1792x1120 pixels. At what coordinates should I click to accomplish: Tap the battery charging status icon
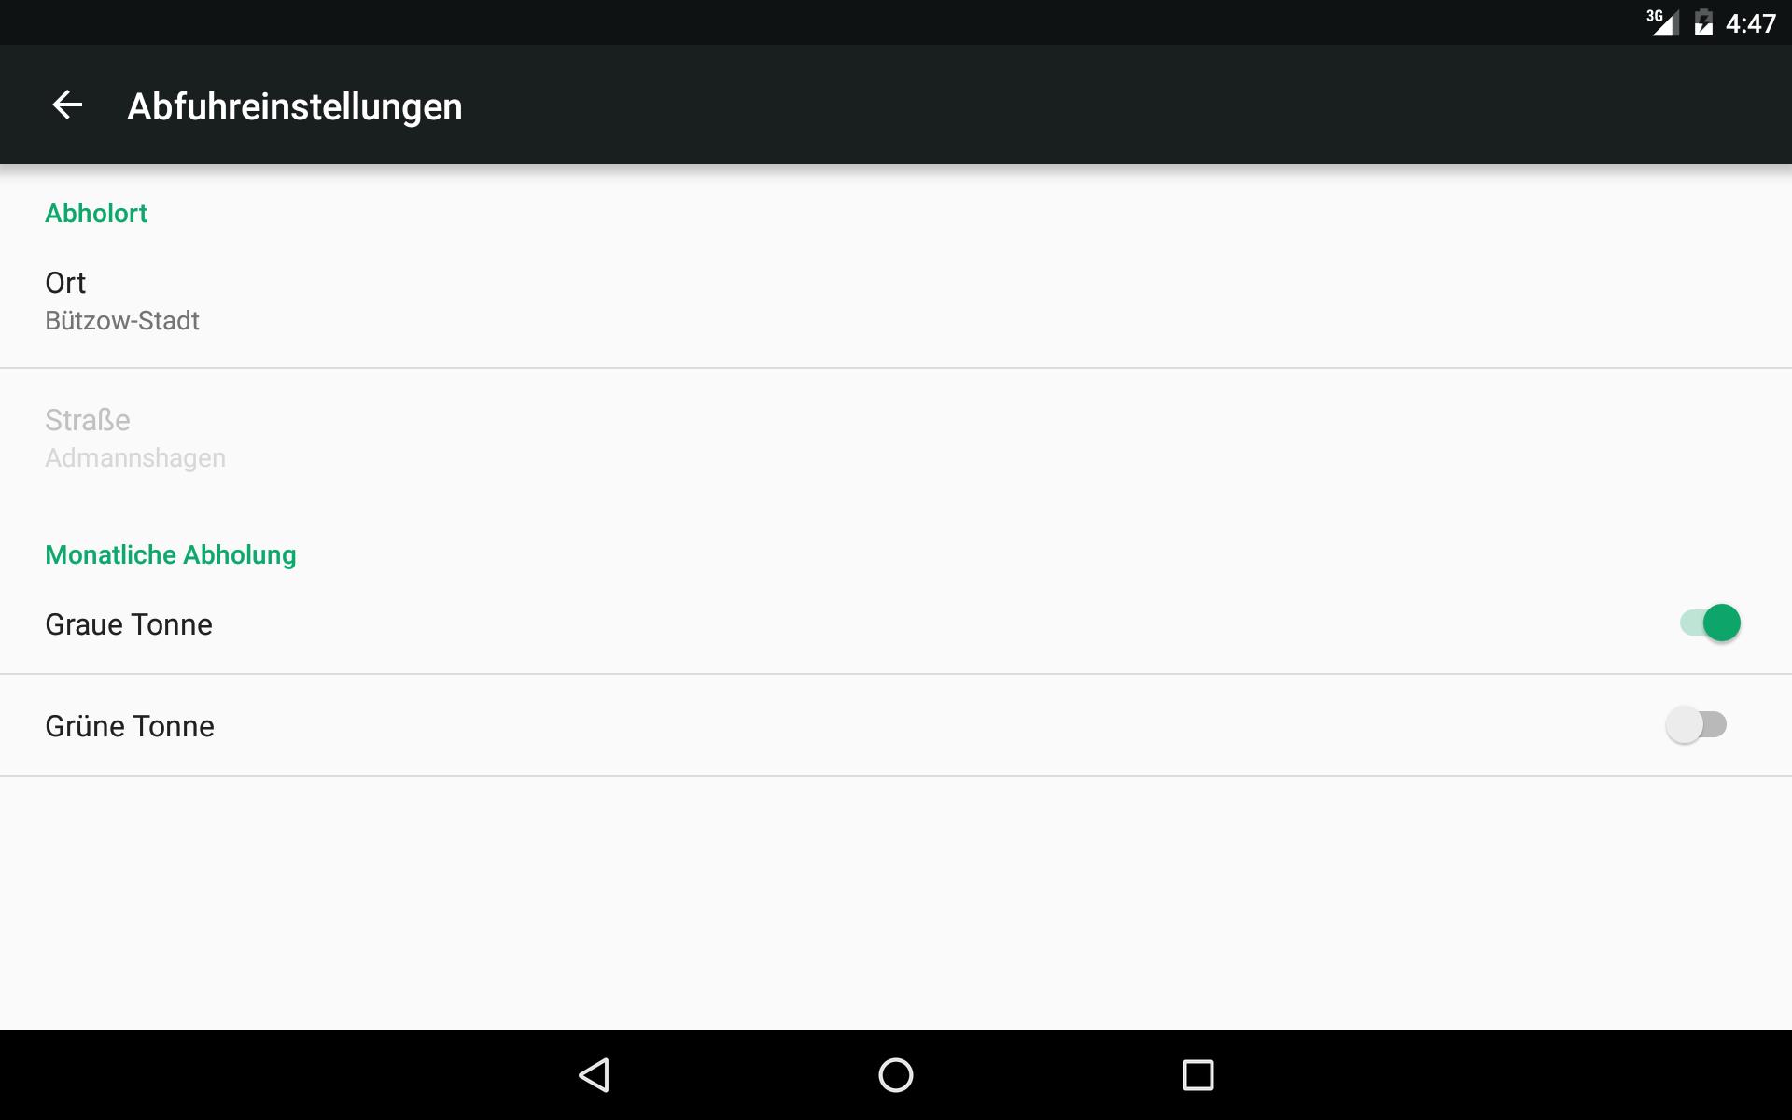[x=1703, y=22]
